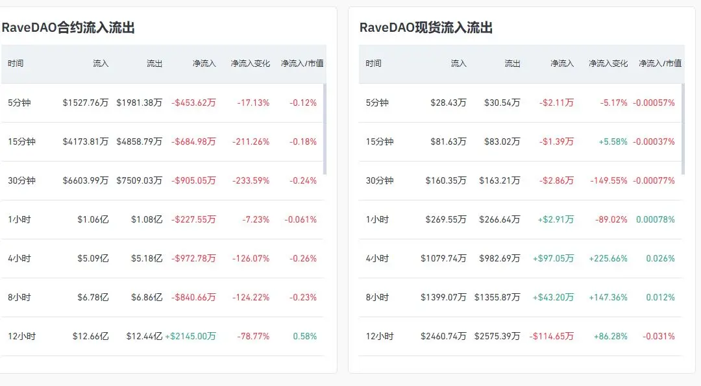Click the $1527.76万 inflow value
Viewport: 701px width, 386px height.
click(x=86, y=103)
